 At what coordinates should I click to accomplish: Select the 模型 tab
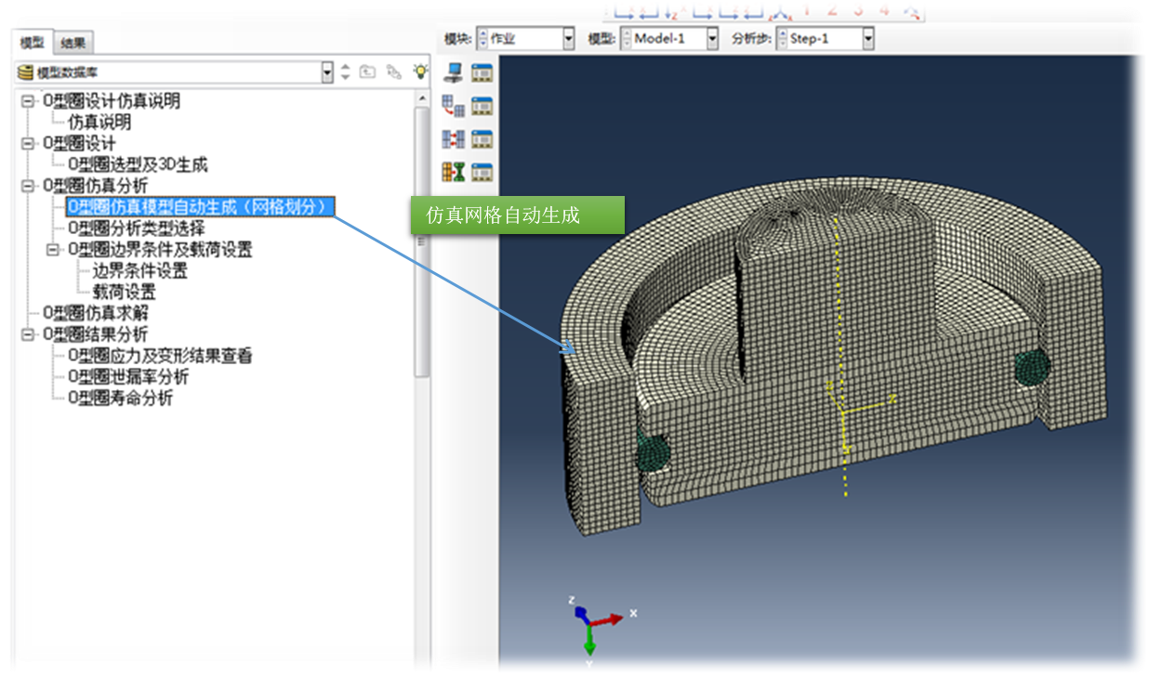pyautogui.click(x=33, y=43)
